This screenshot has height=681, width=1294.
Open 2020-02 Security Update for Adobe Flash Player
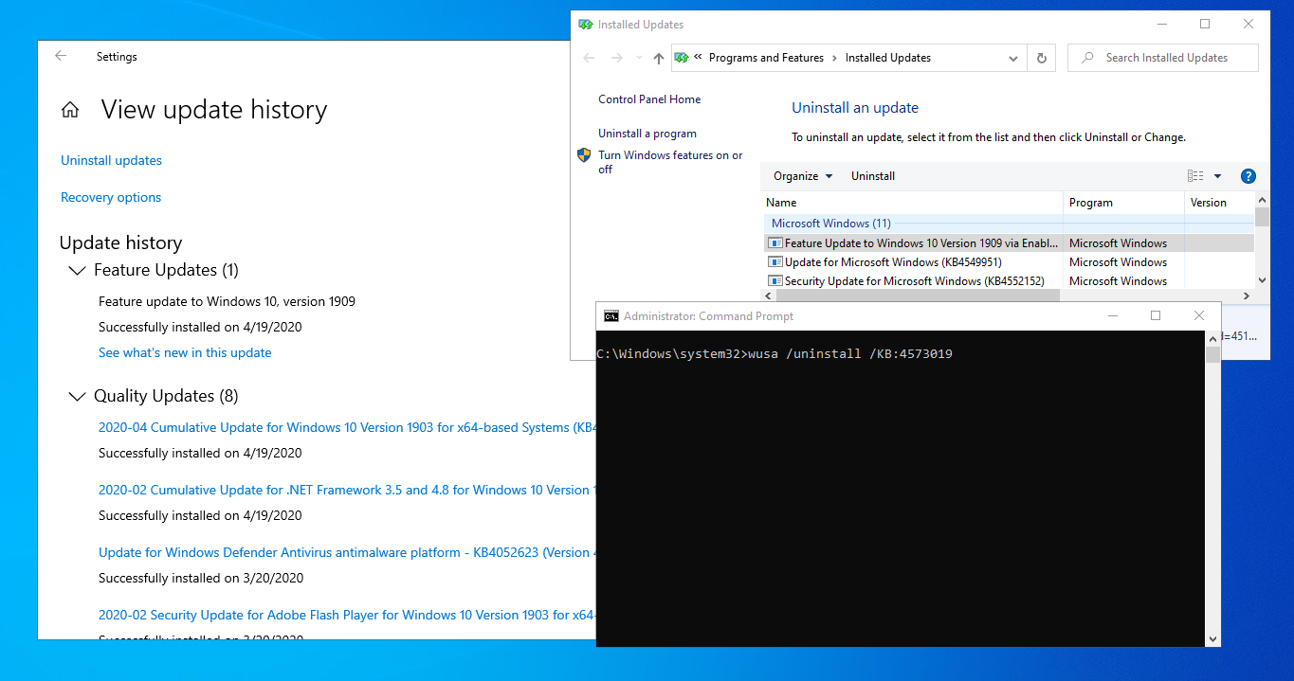point(347,615)
